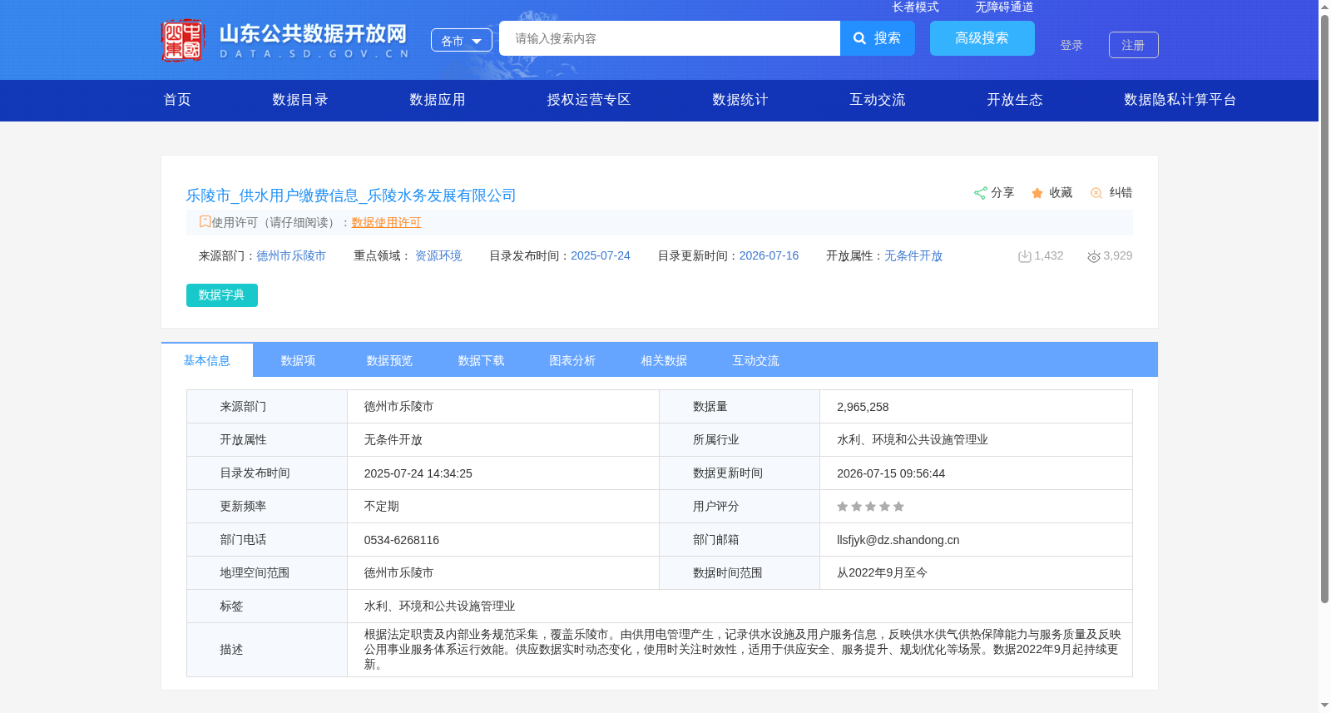
Task: Click the 登录 login link
Action: click(x=1071, y=45)
